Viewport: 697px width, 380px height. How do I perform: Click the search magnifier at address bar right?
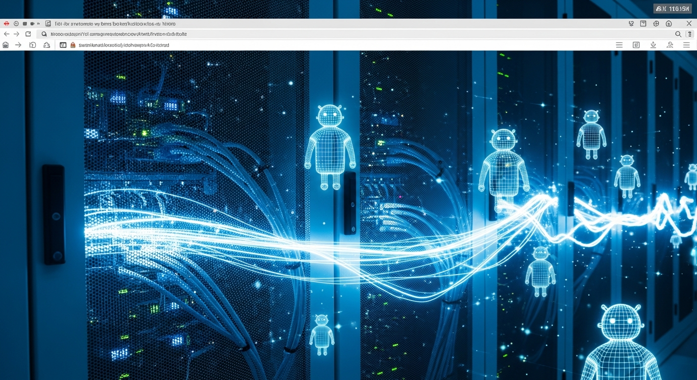pos(678,34)
